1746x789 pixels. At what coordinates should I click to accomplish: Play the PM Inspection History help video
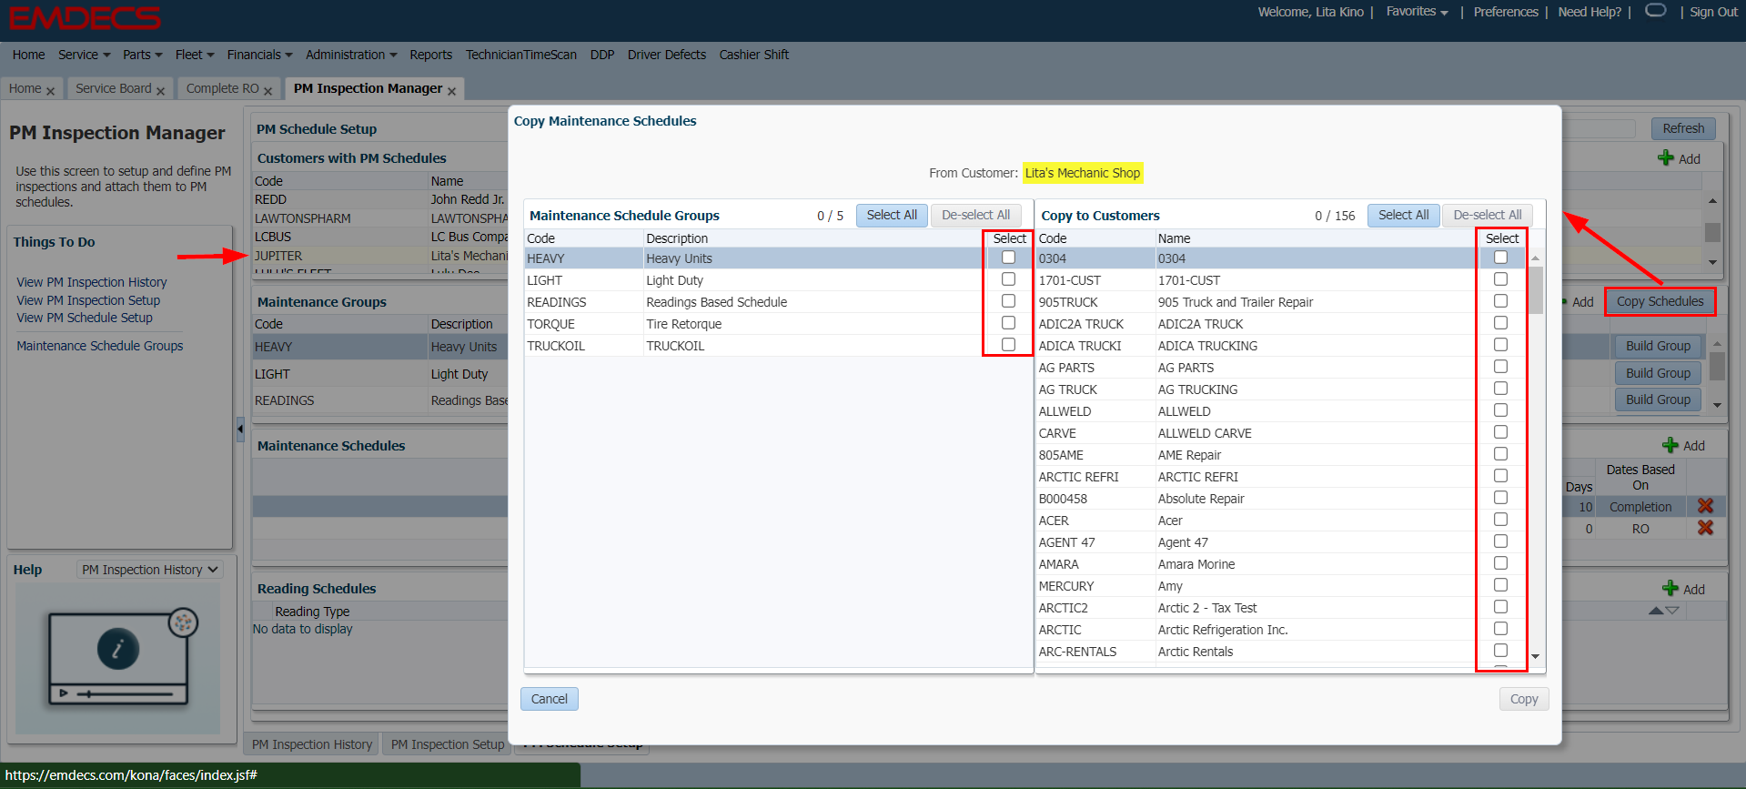(63, 693)
